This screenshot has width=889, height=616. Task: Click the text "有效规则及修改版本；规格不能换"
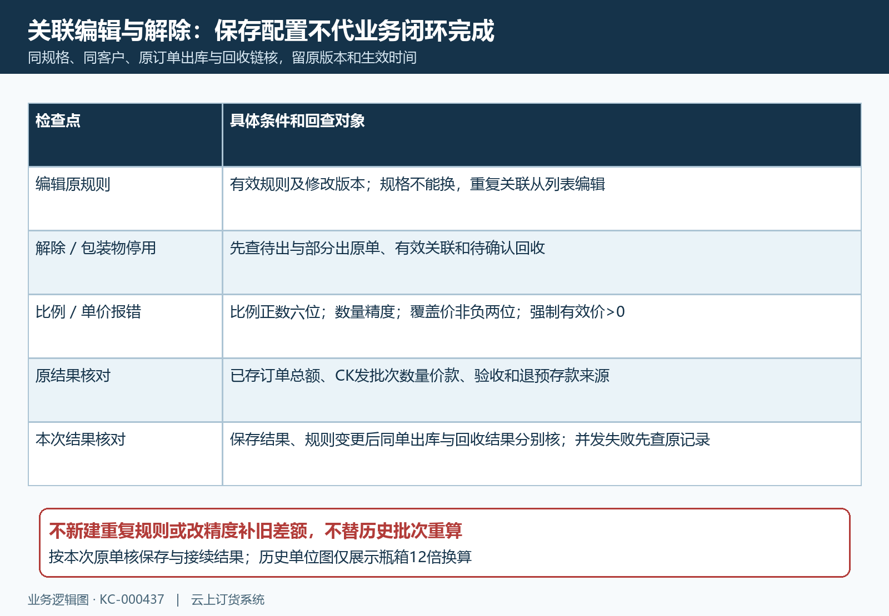343,184
